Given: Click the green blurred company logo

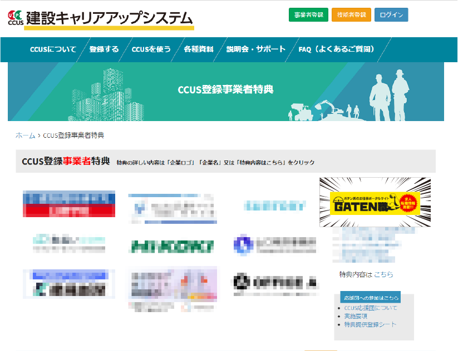Looking at the screenshot, I should (x=171, y=247).
